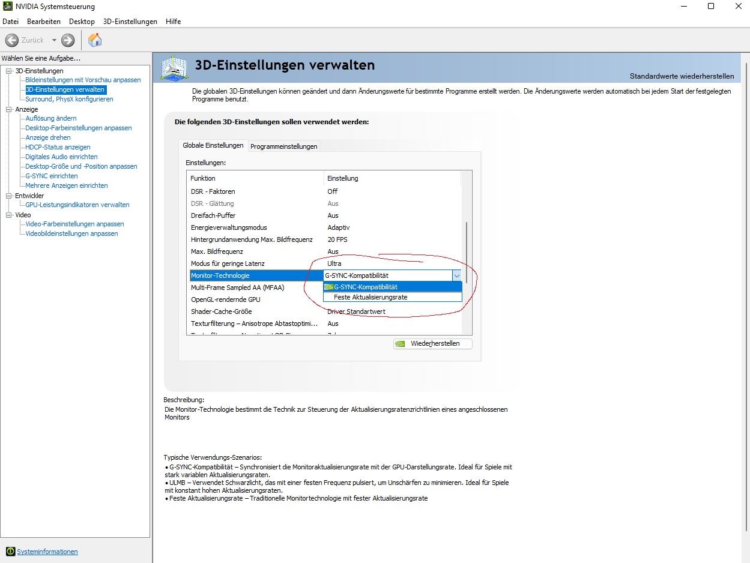
Task: Collapse the Entwickler tree node
Action: click(9, 196)
